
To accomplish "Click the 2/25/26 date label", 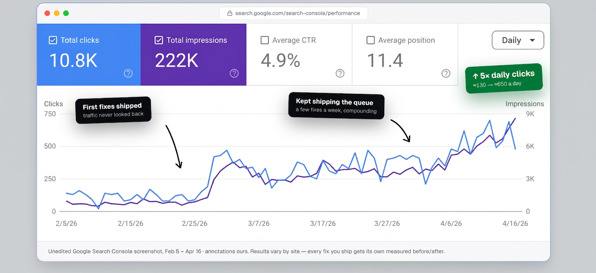I will coord(195,223).
